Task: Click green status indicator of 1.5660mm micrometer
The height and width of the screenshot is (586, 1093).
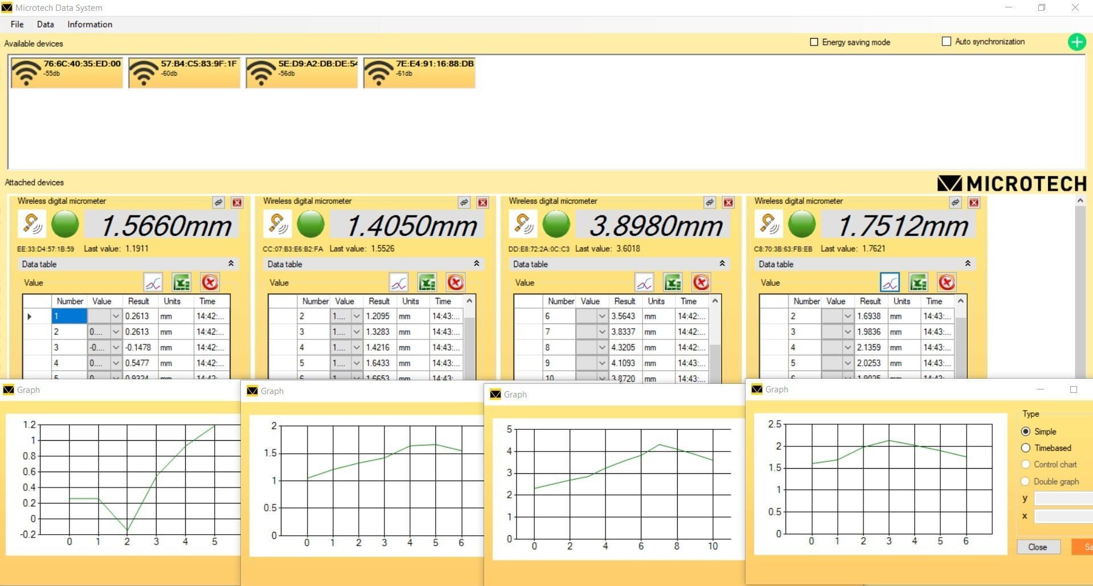Action: 66,224
